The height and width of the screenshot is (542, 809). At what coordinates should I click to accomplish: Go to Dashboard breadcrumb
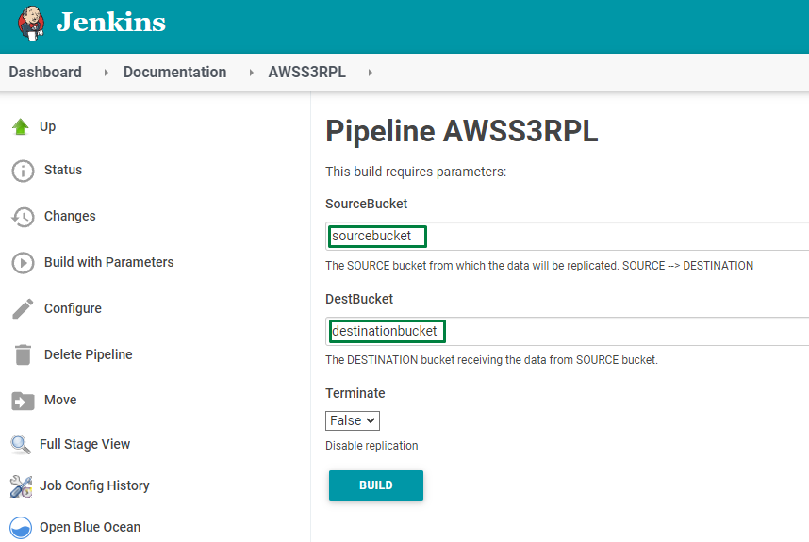click(45, 73)
